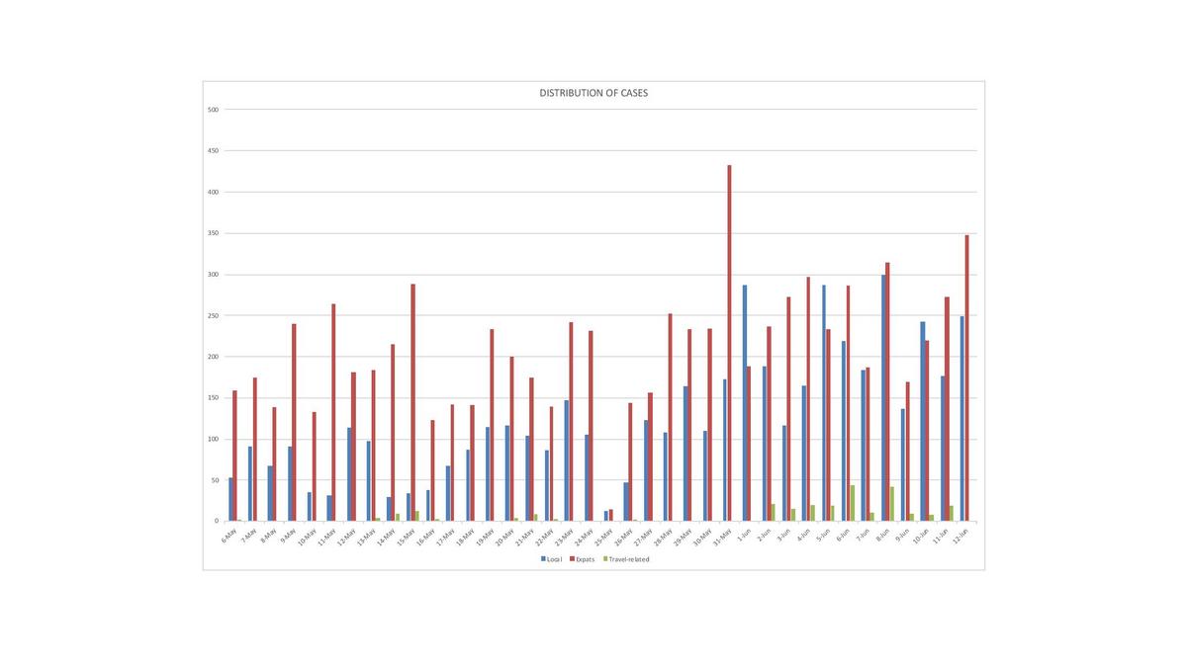Click the 250 value on the y-axis
1187x667 pixels.
pyautogui.click(x=213, y=315)
